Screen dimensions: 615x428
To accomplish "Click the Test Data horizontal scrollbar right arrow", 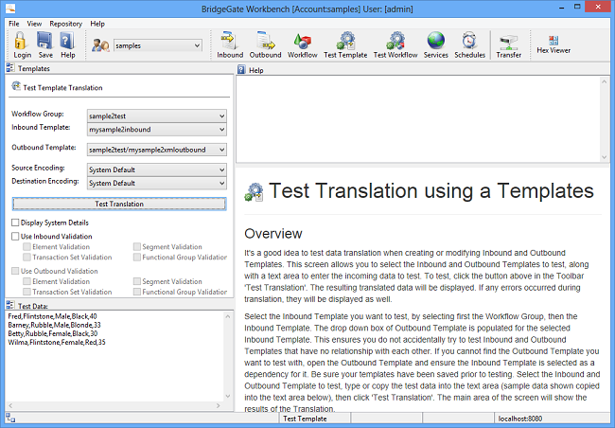I will 219,405.
